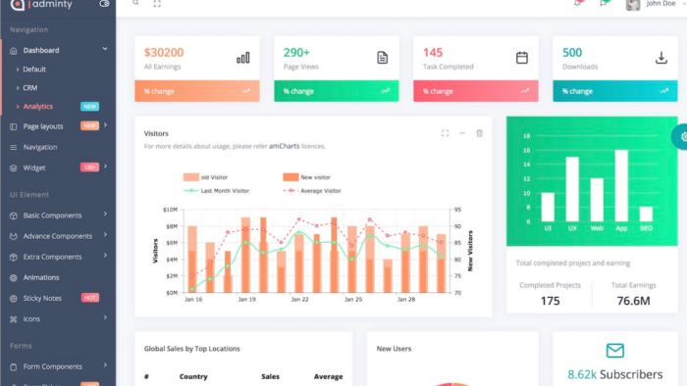This screenshot has width=687, height=386.
Task: Expand Advance Components chevron
Action: pos(105,235)
